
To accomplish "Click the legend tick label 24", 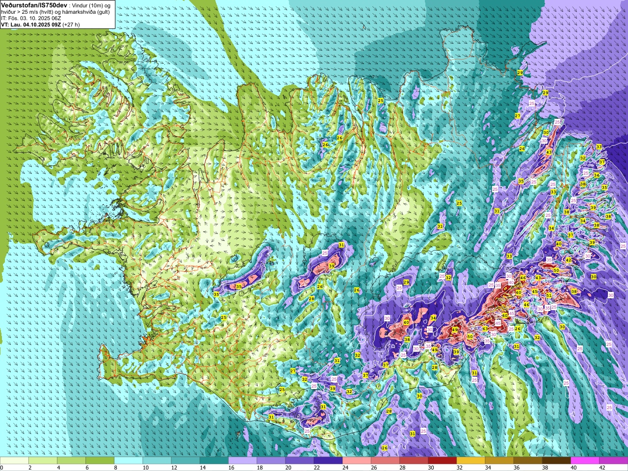I will (x=345, y=468).
